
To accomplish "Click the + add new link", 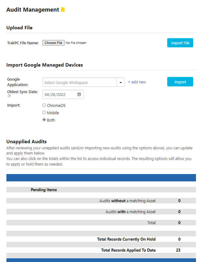I will point(137,82).
